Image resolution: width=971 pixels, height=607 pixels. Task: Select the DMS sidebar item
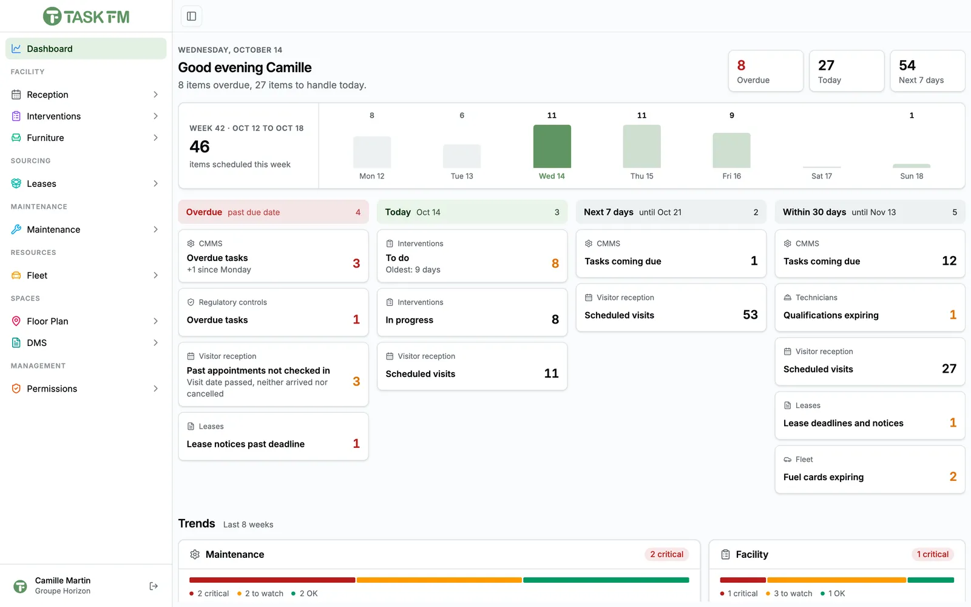click(x=86, y=342)
